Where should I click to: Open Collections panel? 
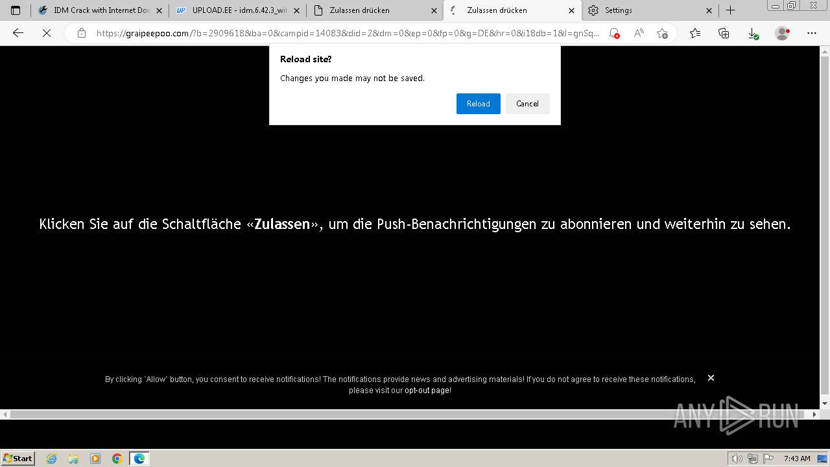[x=724, y=33]
